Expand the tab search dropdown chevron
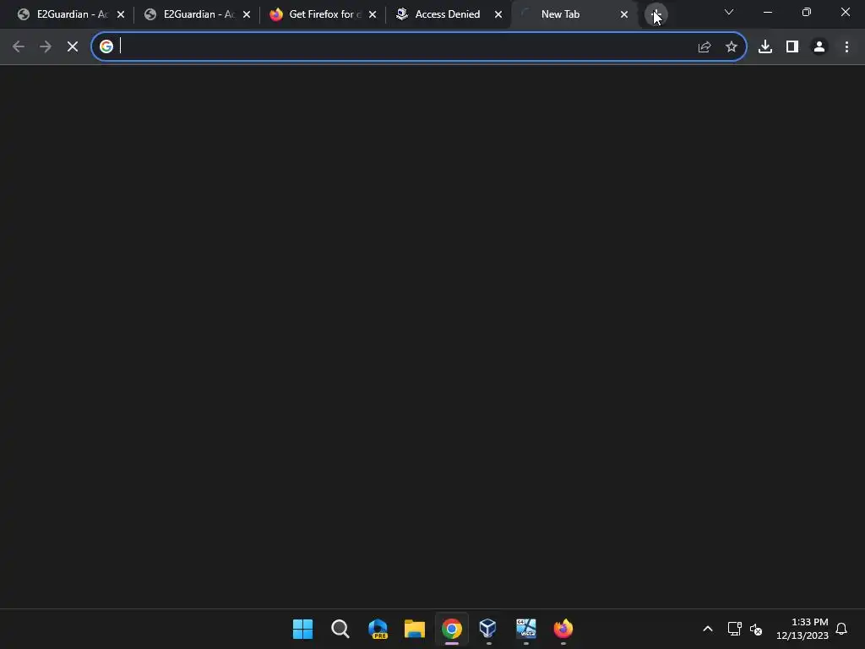The width and height of the screenshot is (865, 649). pyautogui.click(x=729, y=12)
